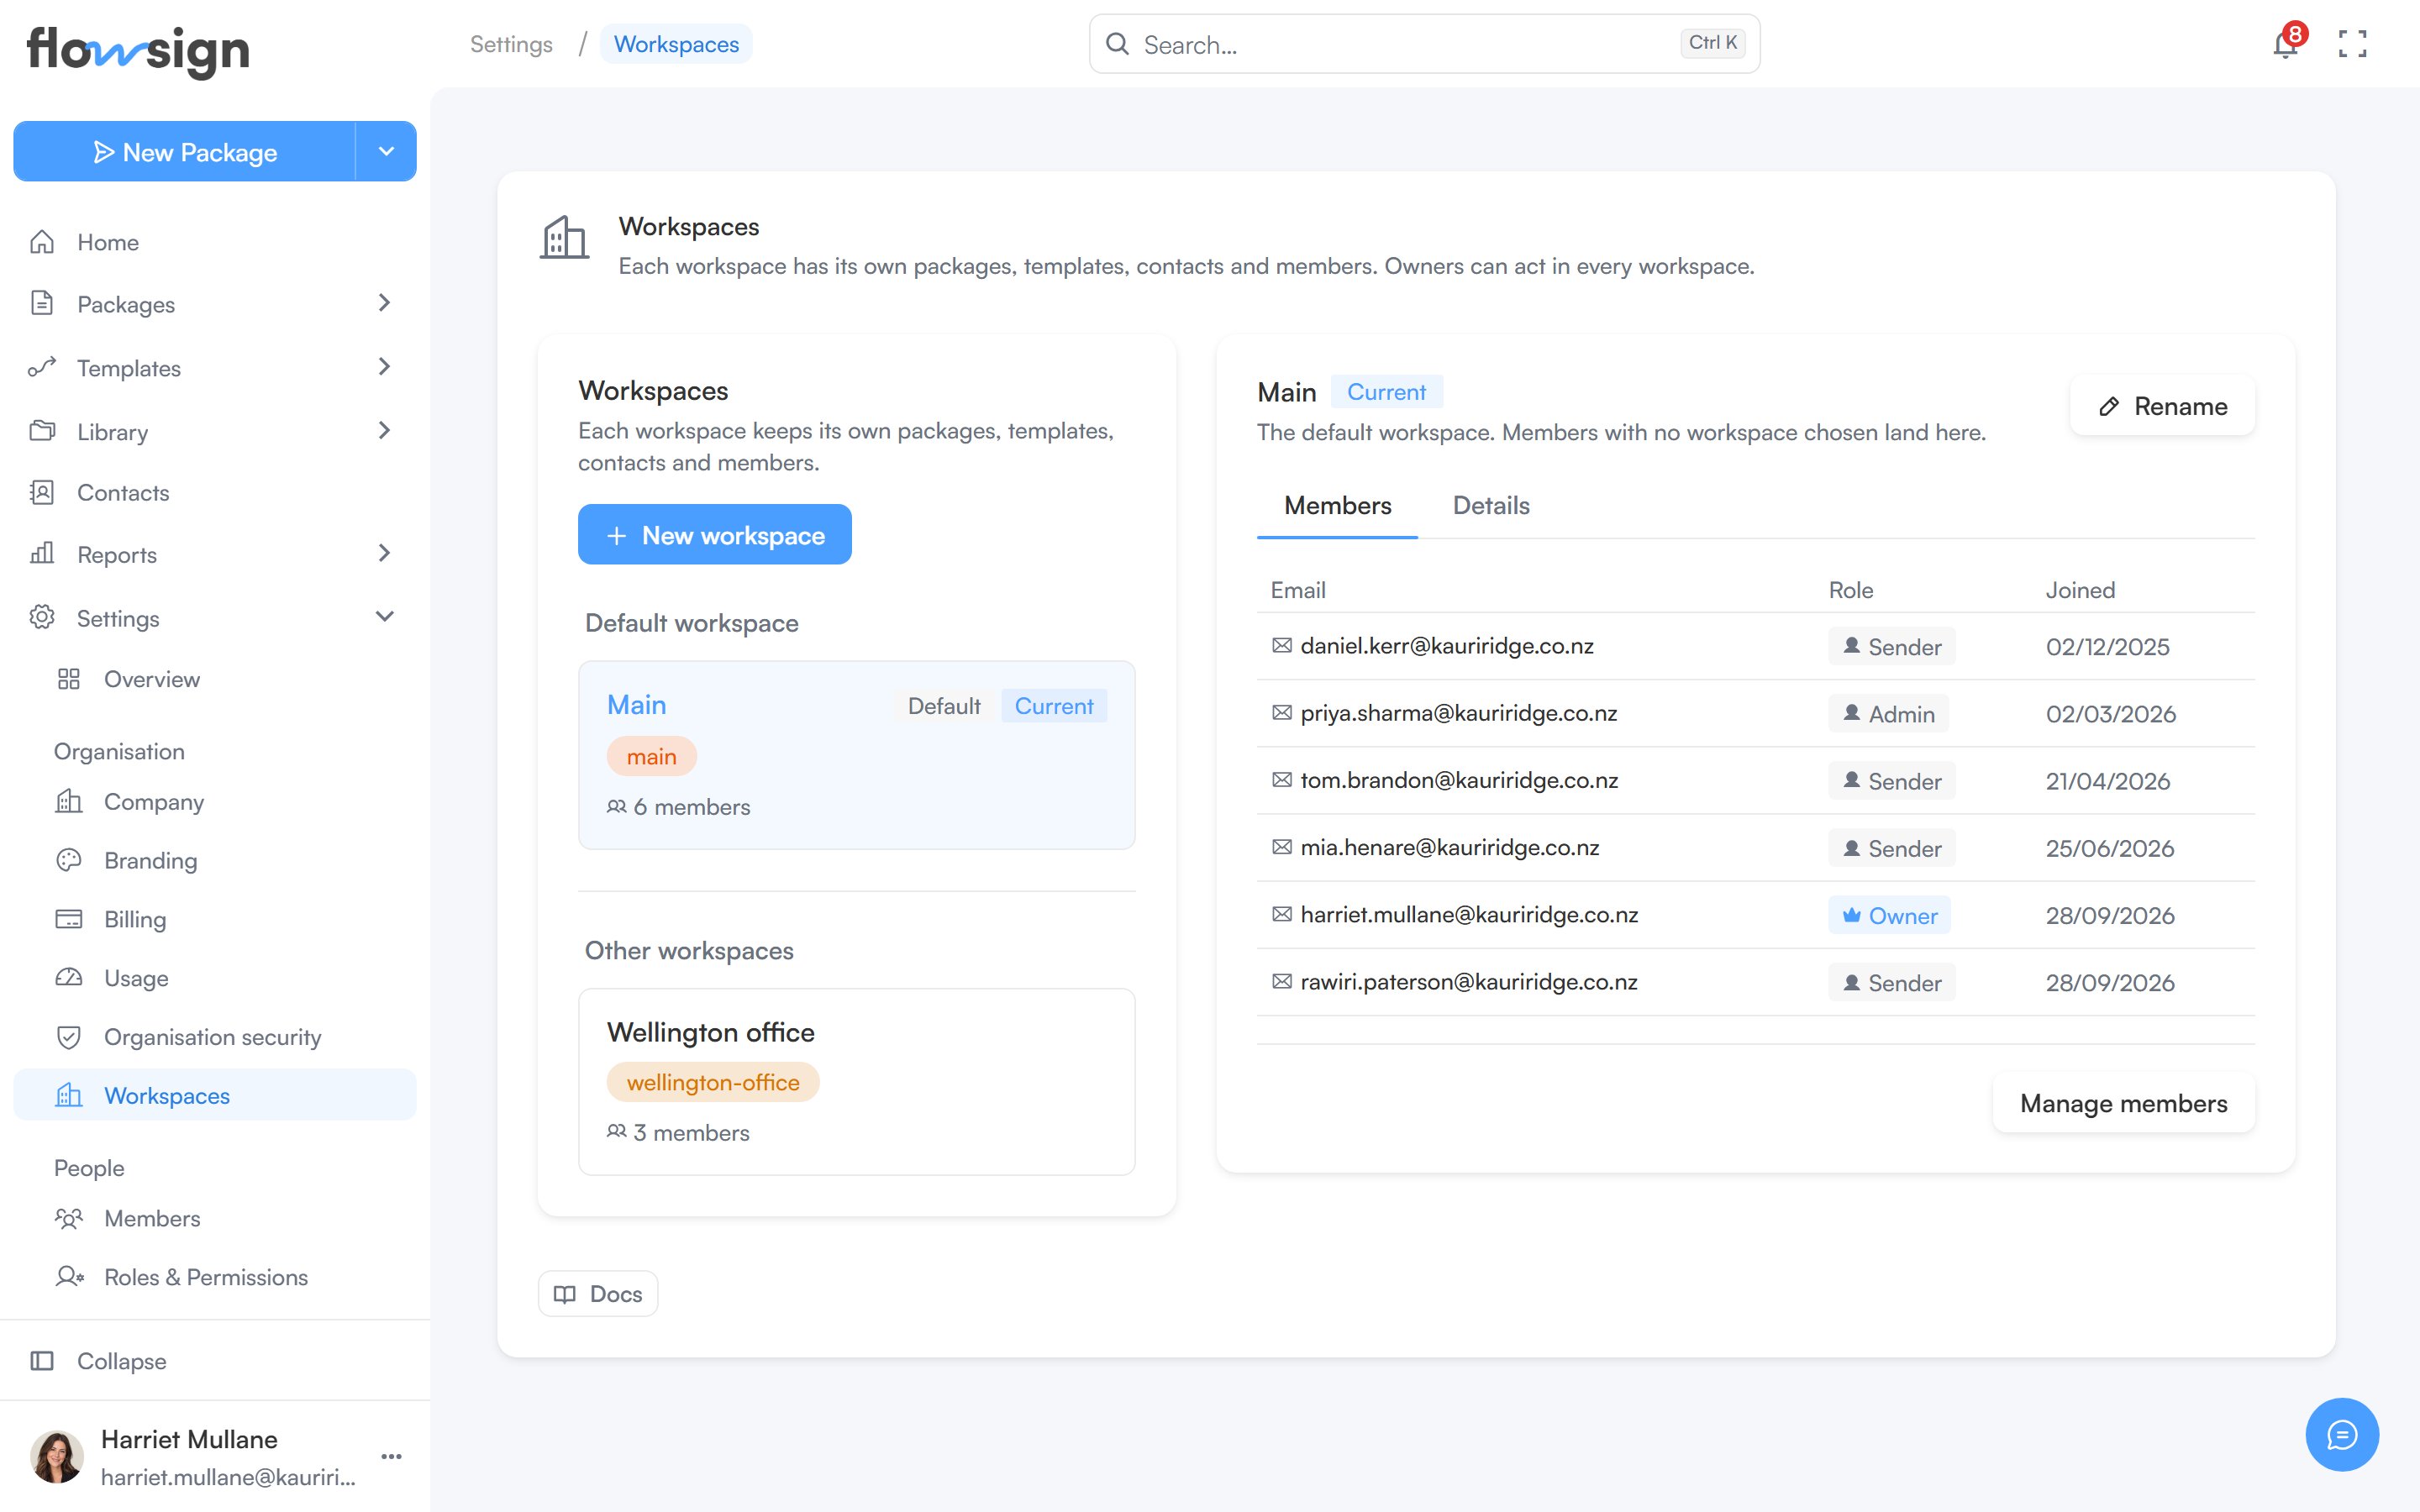This screenshot has width=2420, height=1512.
Task: Select the Main workspace card
Action: 857,755
